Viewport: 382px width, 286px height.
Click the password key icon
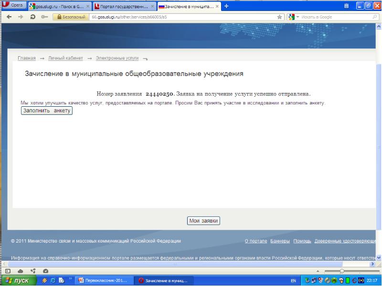click(x=45, y=17)
